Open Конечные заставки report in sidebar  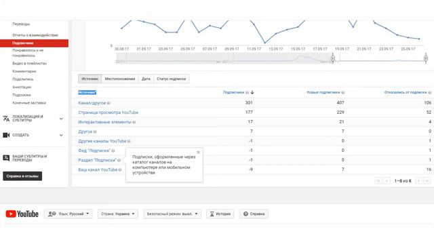tap(29, 103)
